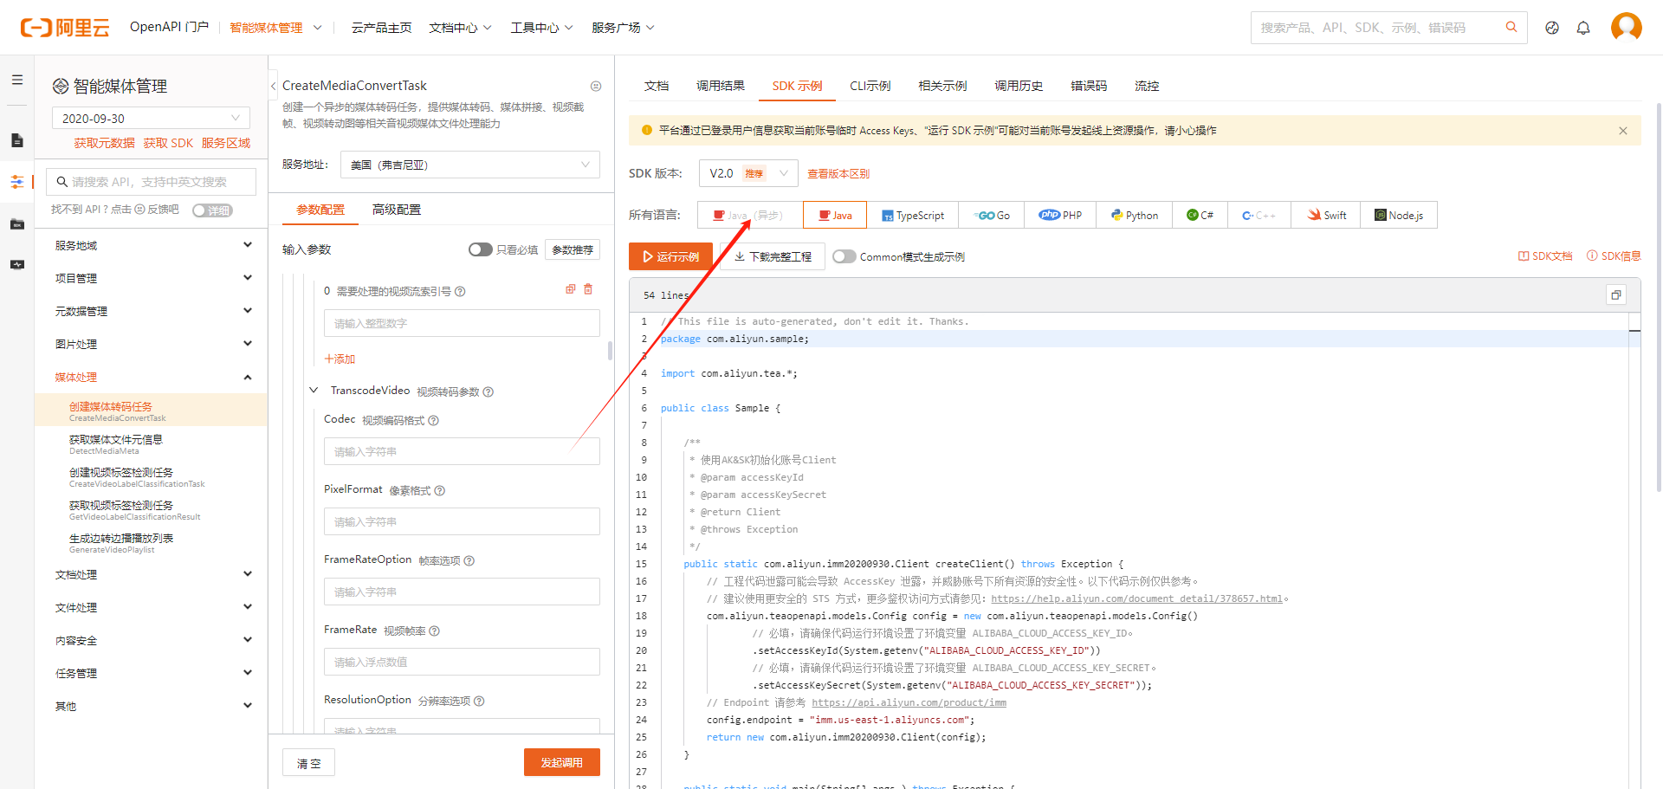Select C# language
This screenshot has height=789, width=1663.
pyautogui.click(x=1200, y=215)
